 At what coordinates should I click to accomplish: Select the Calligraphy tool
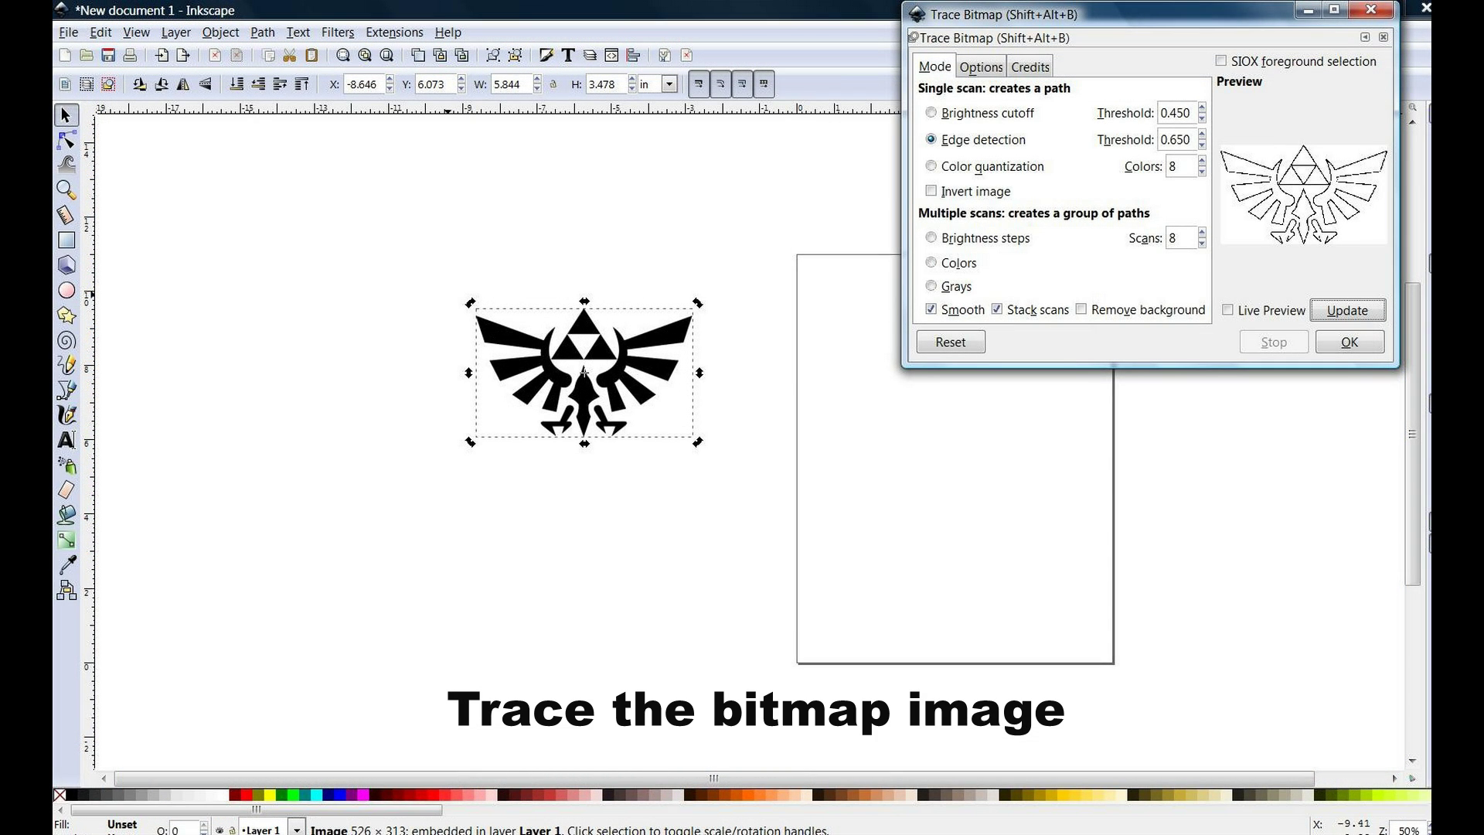click(66, 415)
